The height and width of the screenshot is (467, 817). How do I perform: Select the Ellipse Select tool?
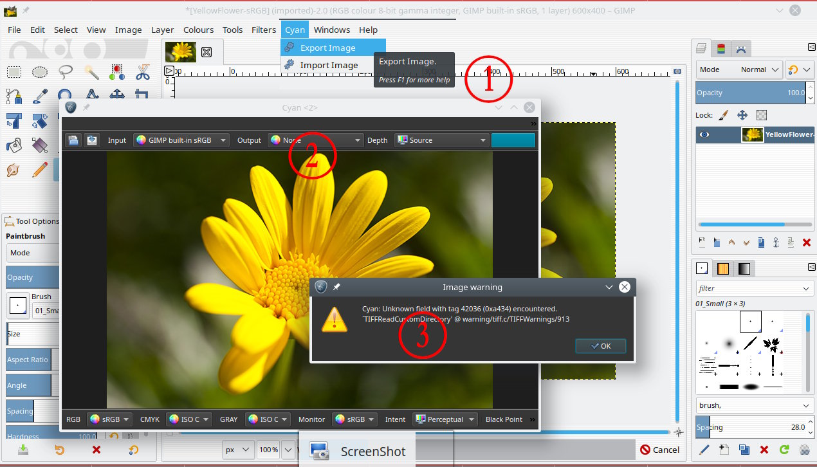tap(40, 71)
